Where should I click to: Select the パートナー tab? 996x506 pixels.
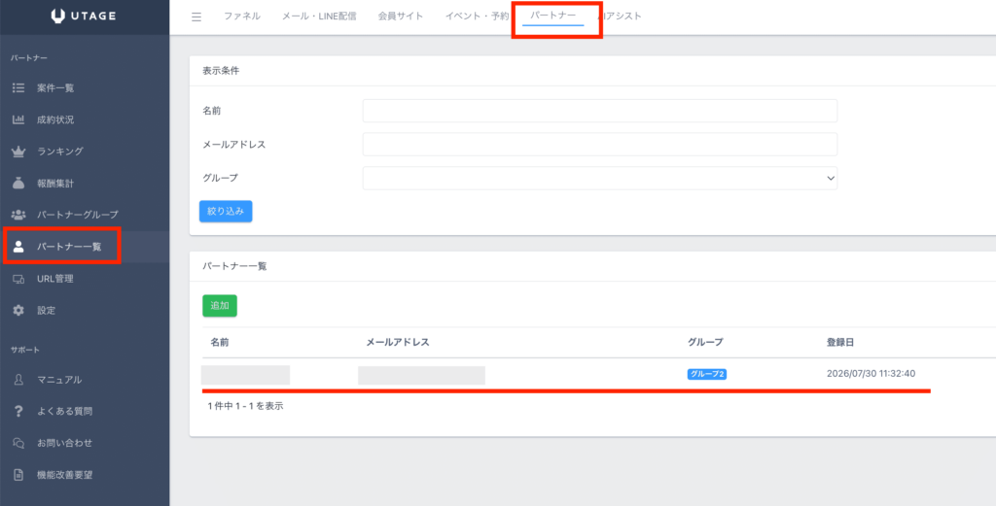tap(553, 17)
